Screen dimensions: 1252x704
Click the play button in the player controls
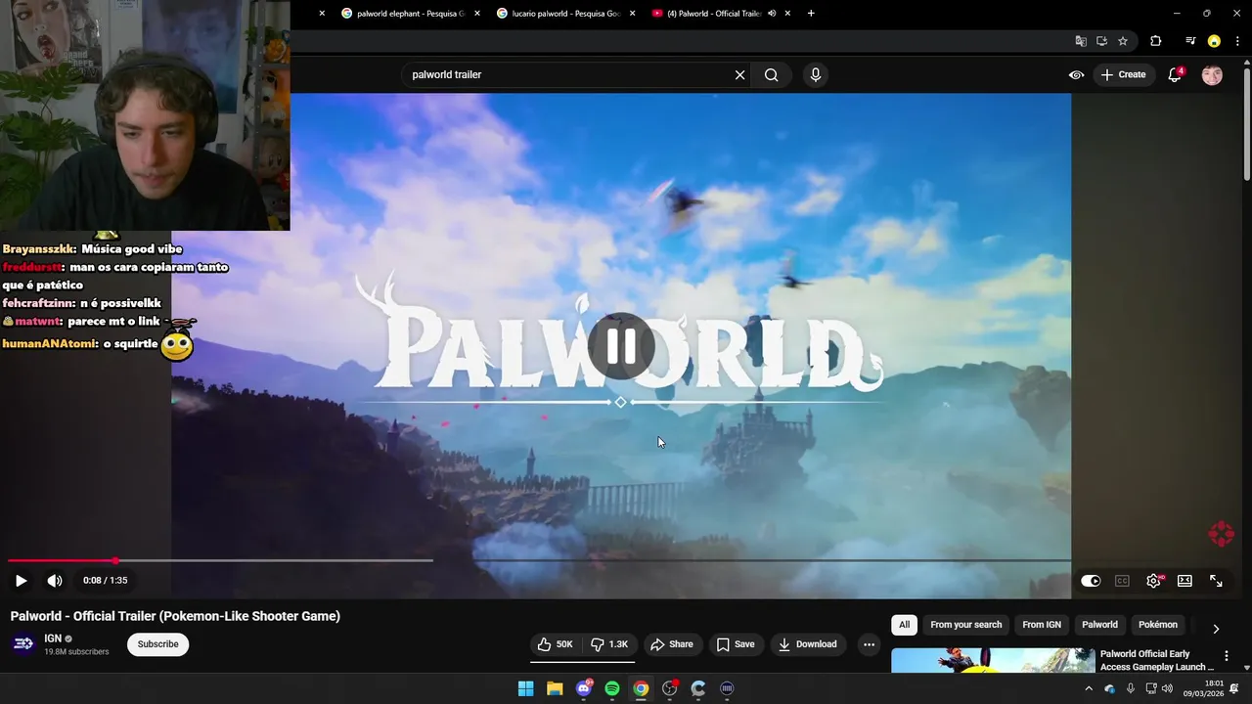point(21,581)
